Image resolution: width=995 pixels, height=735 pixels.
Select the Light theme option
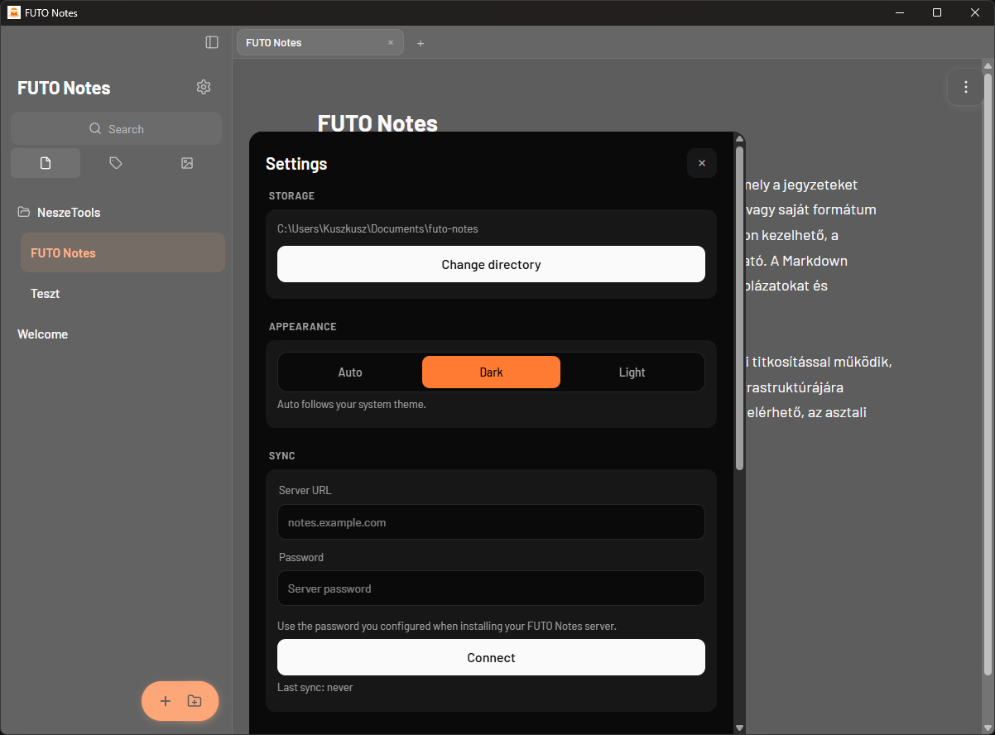pos(632,372)
